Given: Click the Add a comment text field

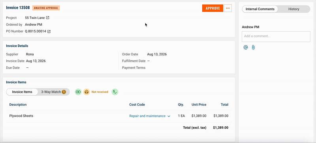Looking at the screenshot, I should tap(276, 36).
